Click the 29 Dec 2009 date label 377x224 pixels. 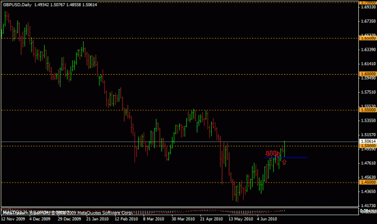69,219
